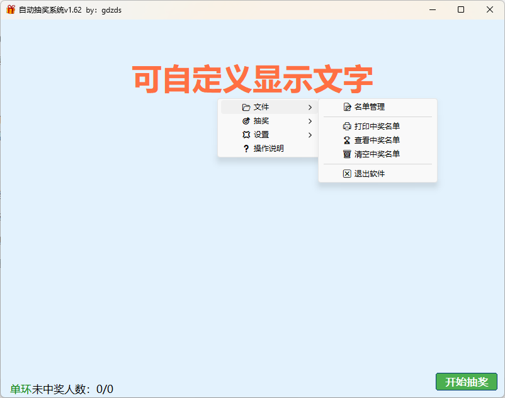This screenshot has width=505, height=398.
Task: Click the trash icon beside 清空中奖名单
Action: pos(347,154)
